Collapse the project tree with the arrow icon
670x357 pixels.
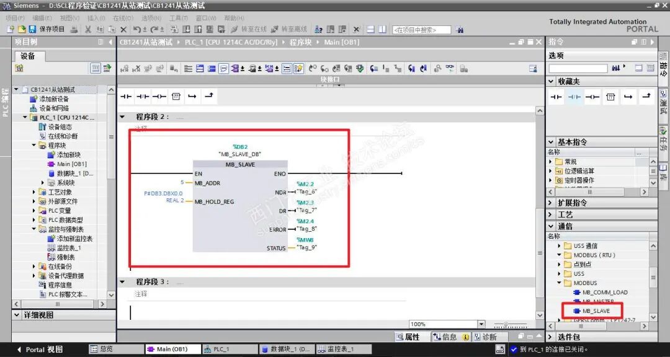[x=110, y=42]
